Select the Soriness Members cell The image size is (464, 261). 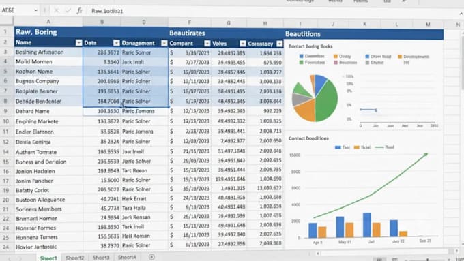pyautogui.click(x=48, y=209)
